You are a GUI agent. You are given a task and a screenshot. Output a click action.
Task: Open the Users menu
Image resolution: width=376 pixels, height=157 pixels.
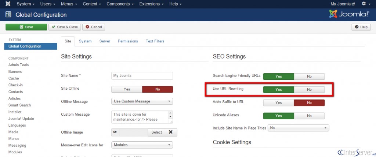click(x=48, y=4)
